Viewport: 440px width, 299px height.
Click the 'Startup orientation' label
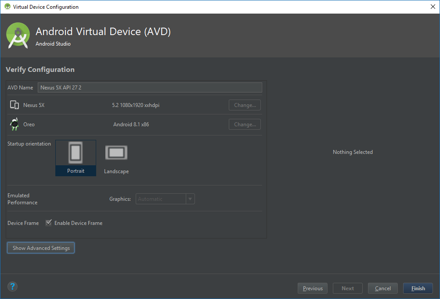click(29, 144)
